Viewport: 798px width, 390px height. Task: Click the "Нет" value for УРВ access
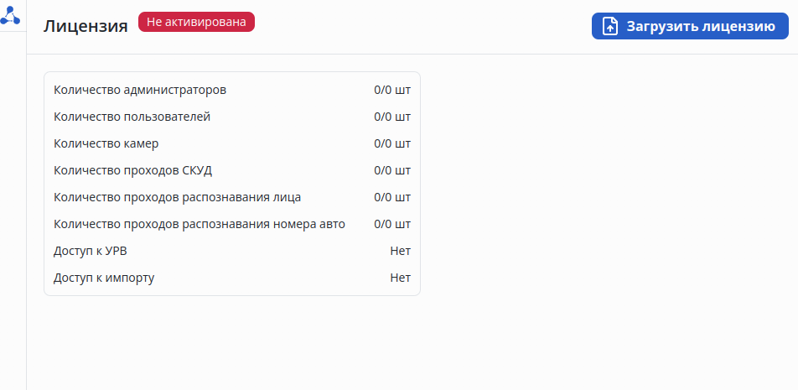400,251
